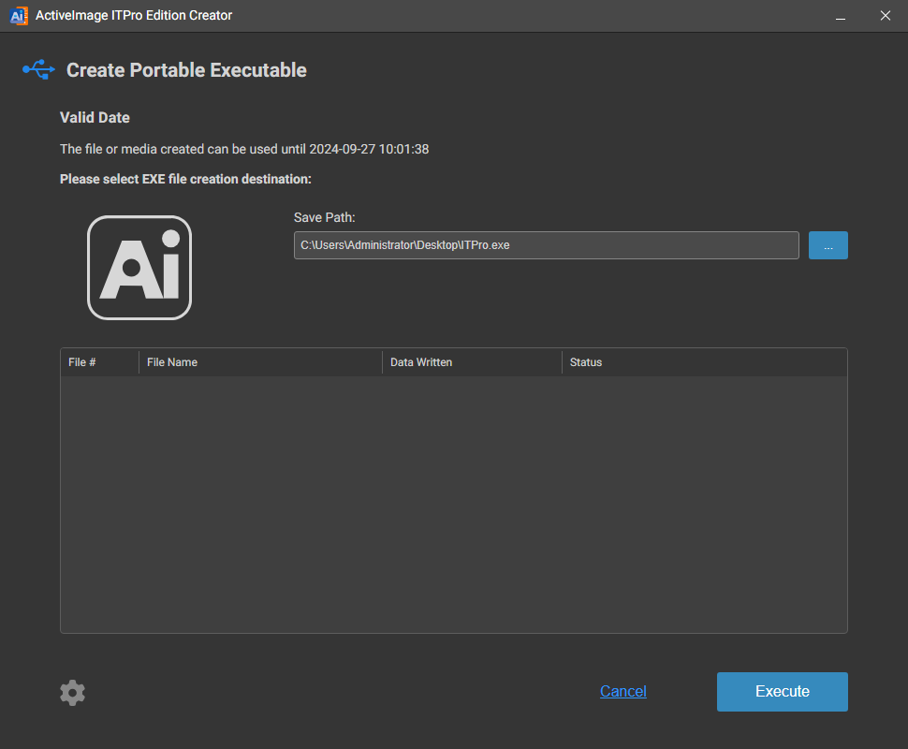Click the expiry date text '2024-09-27 10:01:38'
The image size is (908, 749).
368,149
